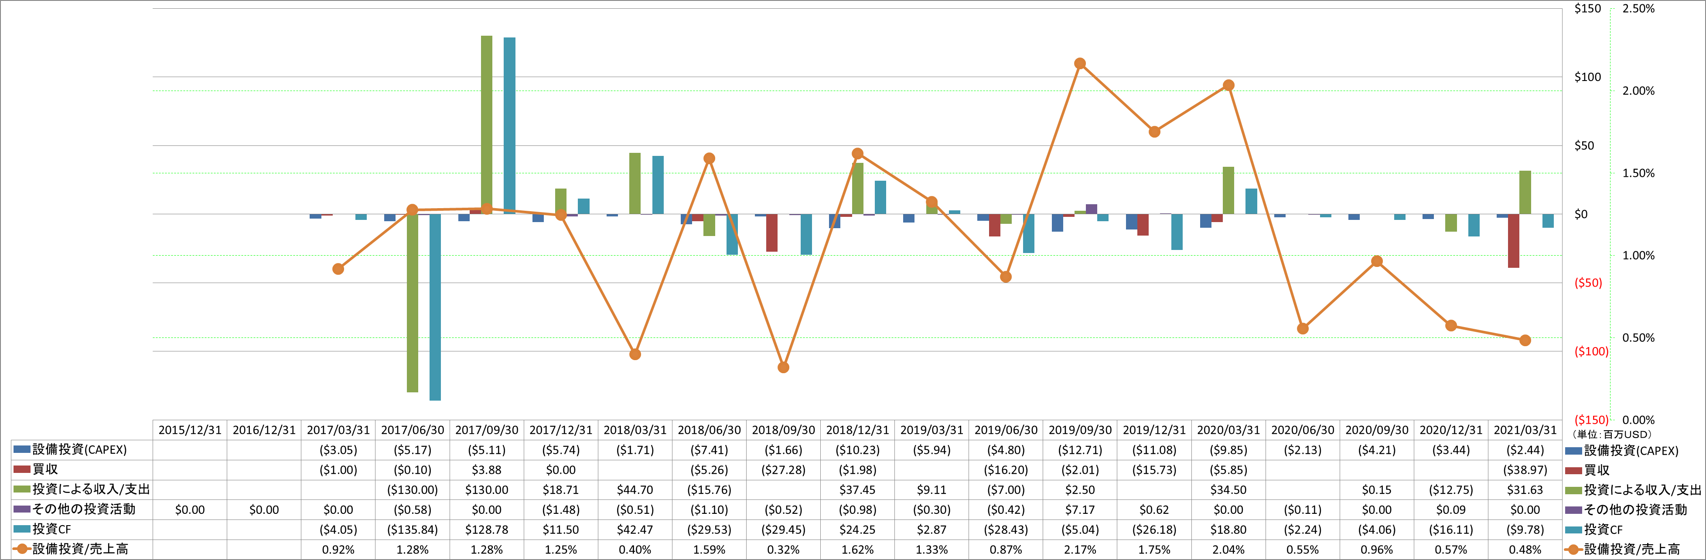
Task: Click the 2020/03/31 column header
Action: 1228,430
